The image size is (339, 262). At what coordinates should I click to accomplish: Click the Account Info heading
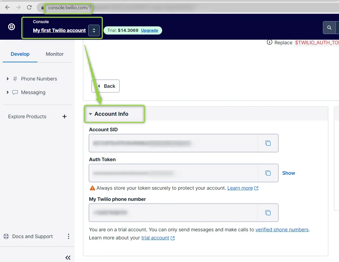tap(111, 114)
